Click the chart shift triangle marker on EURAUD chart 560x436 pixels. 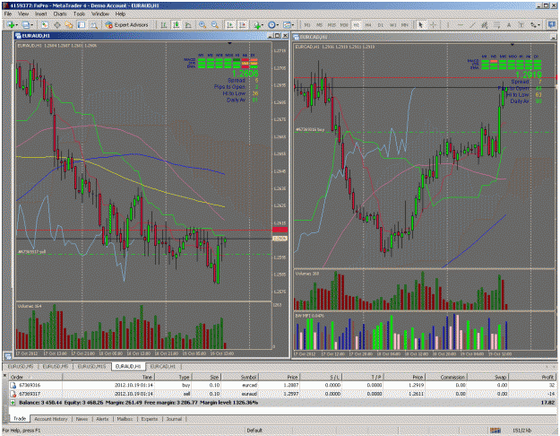(229, 43)
